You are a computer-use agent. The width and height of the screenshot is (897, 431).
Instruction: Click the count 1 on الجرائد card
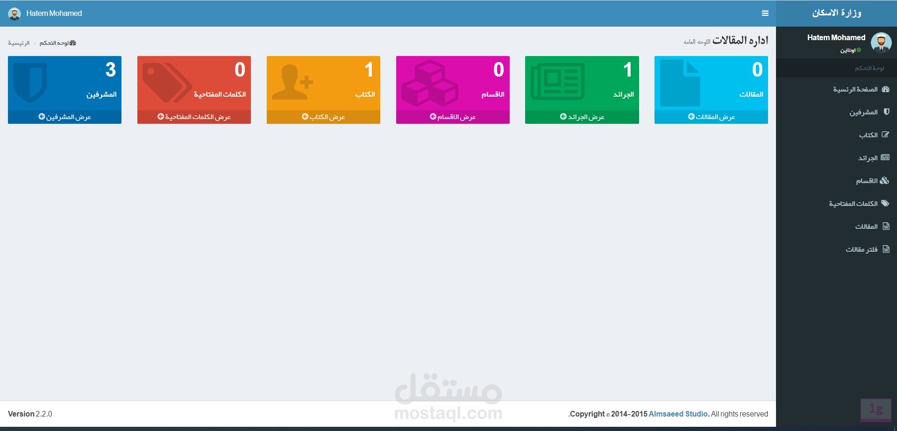click(x=628, y=70)
